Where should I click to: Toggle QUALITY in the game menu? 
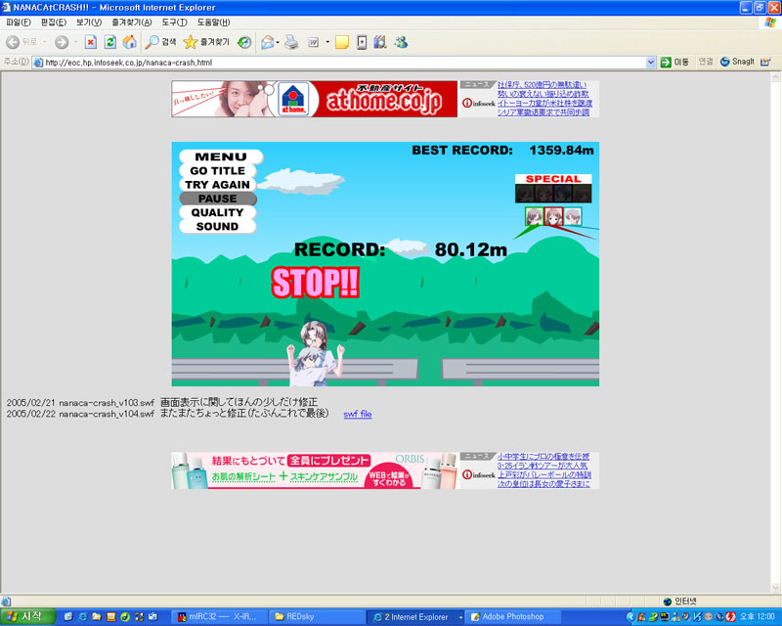click(x=217, y=212)
